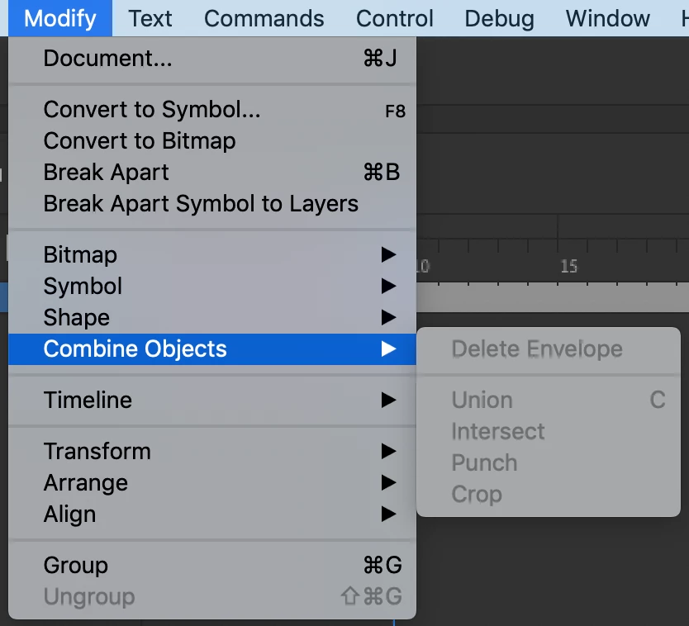Expand the Bitmap submenu
The image size is (689, 626).
click(81, 255)
